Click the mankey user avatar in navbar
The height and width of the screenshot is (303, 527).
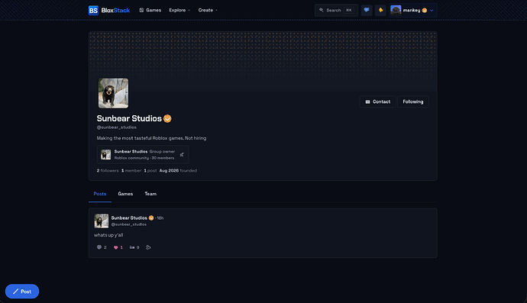coord(396,11)
